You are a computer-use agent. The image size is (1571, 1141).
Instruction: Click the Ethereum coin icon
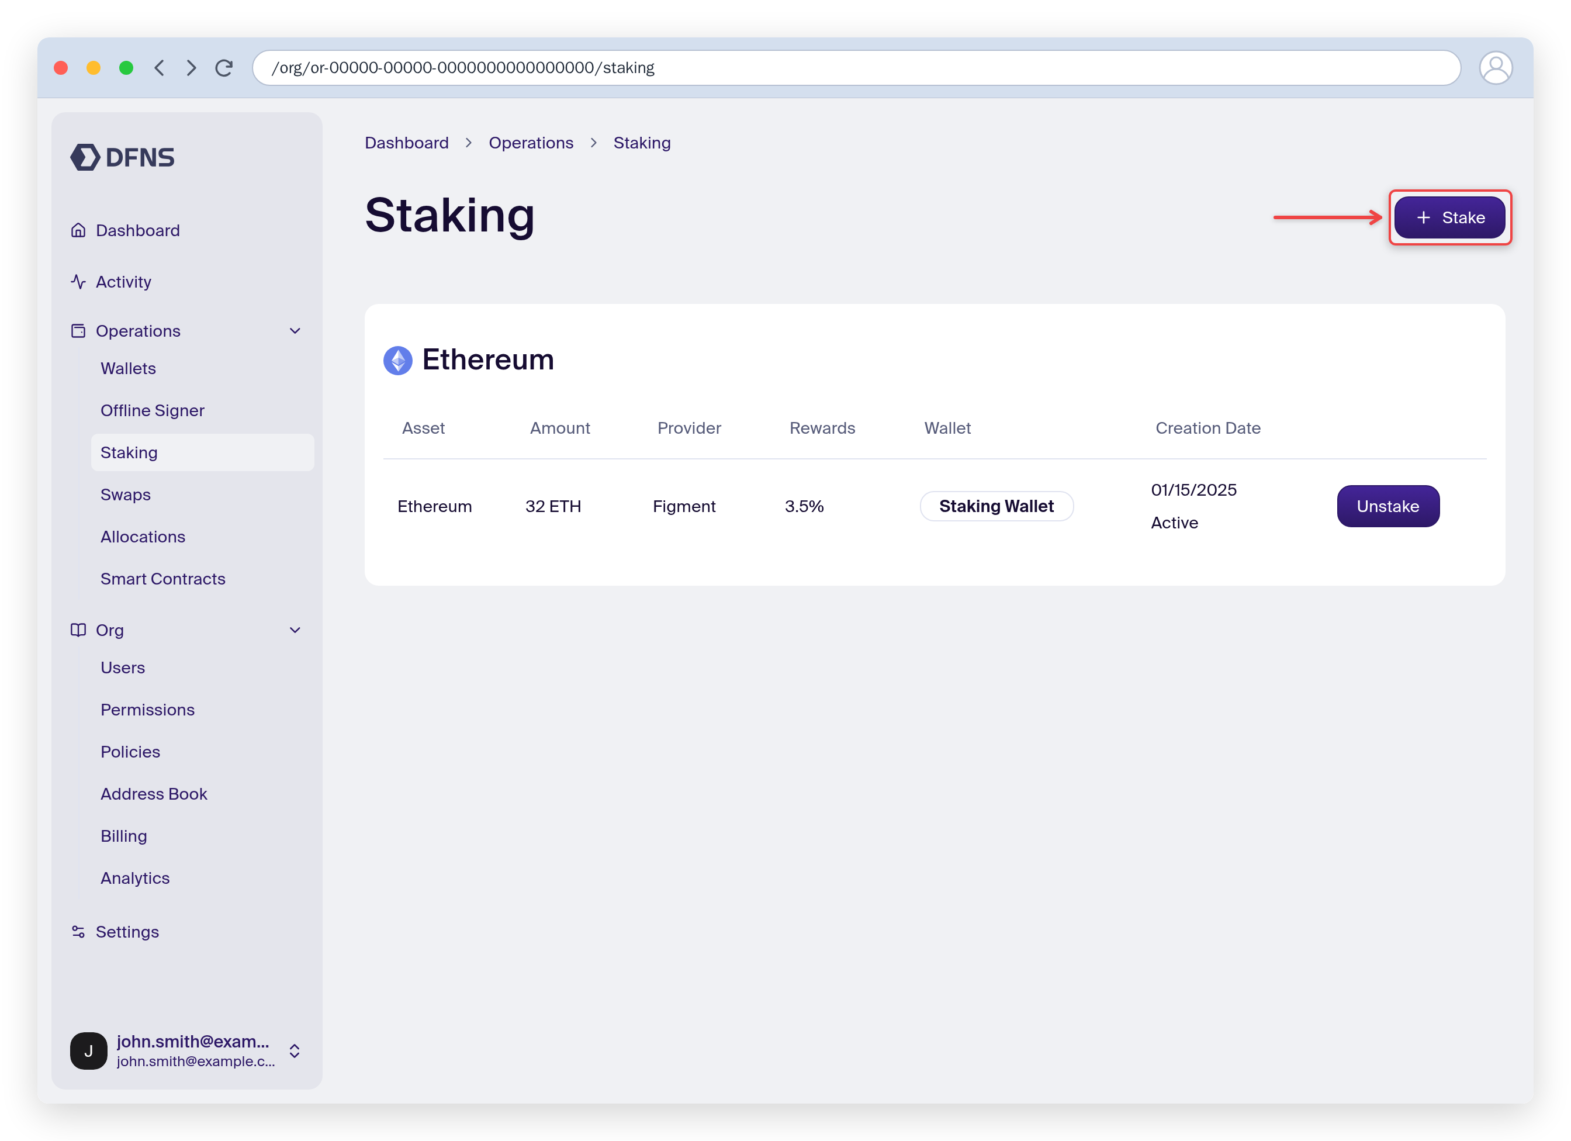pyautogui.click(x=397, y=360)
